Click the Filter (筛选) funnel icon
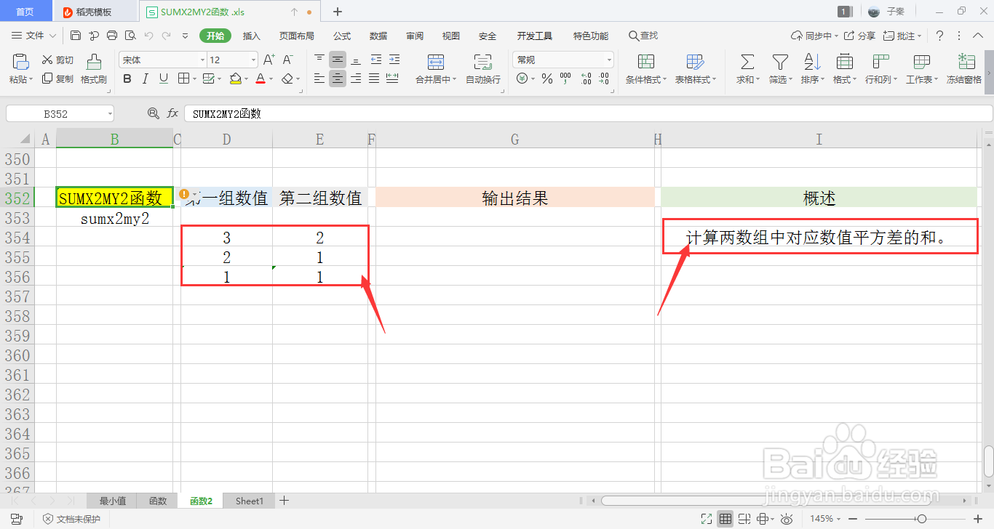This screenshot has width=994, height=529. [x=780, y=62]
